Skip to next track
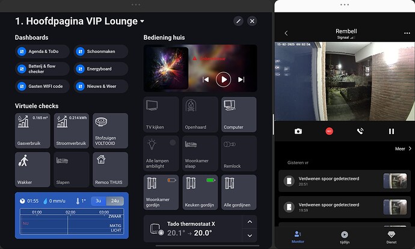 pos(241,79)
